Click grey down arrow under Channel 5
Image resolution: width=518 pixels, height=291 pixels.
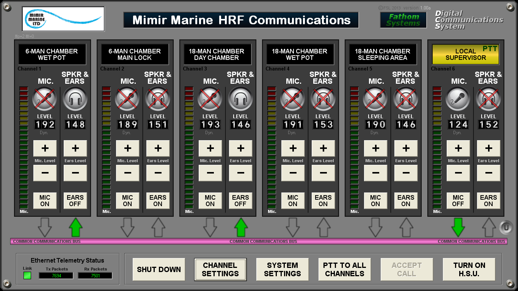pyautogui.click(x=375, y=227)
